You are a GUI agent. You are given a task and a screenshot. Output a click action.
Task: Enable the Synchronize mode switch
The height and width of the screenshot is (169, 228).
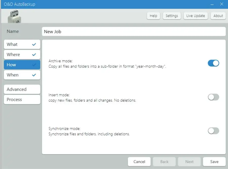point(213,131)
